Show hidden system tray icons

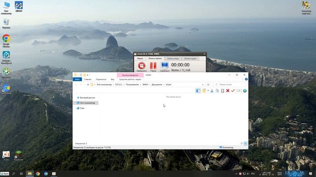click(x=236, y=174)
